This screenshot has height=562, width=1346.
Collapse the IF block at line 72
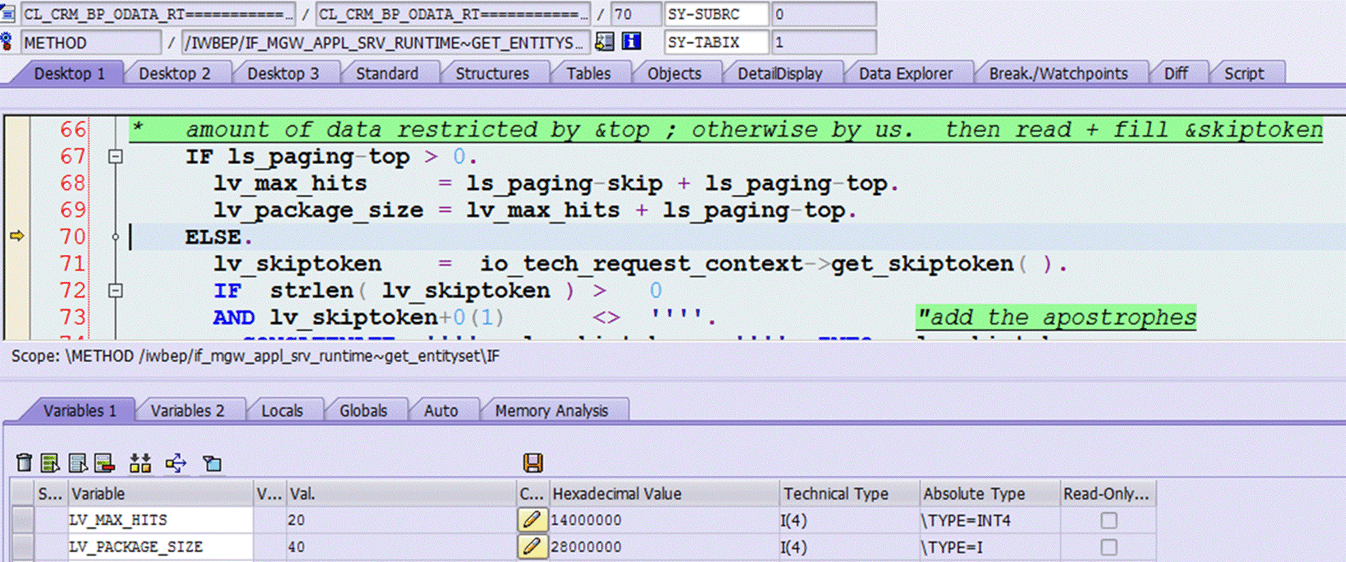tap(116, 291)
